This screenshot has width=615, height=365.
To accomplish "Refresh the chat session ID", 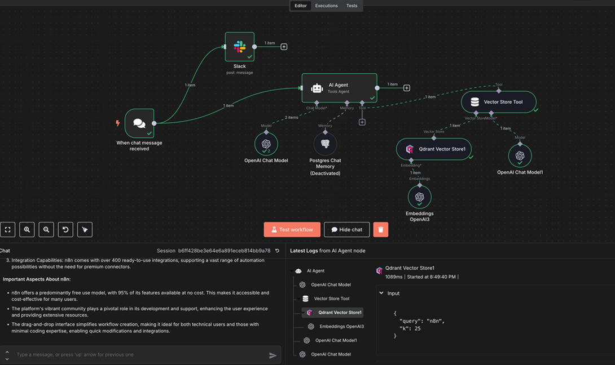I will [x=277, y=251].
